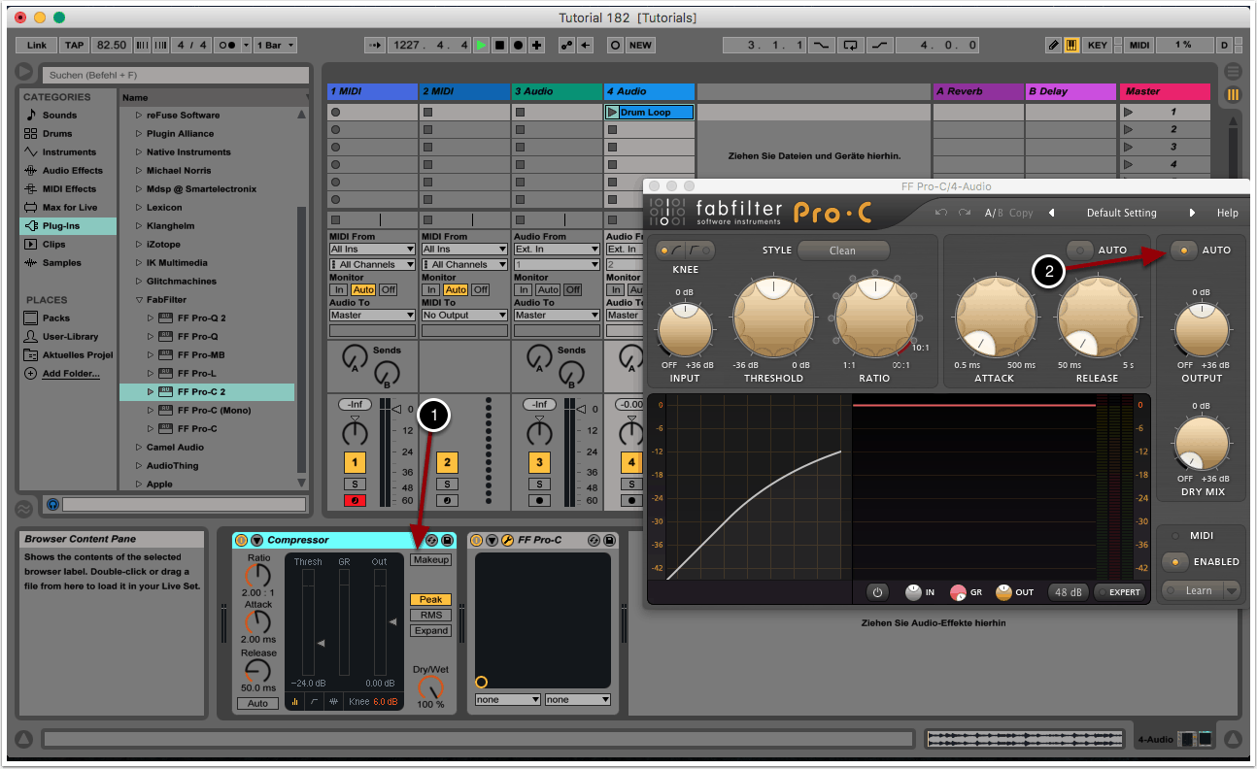Screen dimensions: 1257x769
Task: Select the Audio Effects category
Action: 72,171
